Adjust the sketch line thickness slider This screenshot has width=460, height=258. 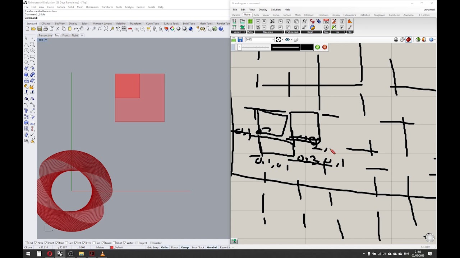[x=253, y=47]
